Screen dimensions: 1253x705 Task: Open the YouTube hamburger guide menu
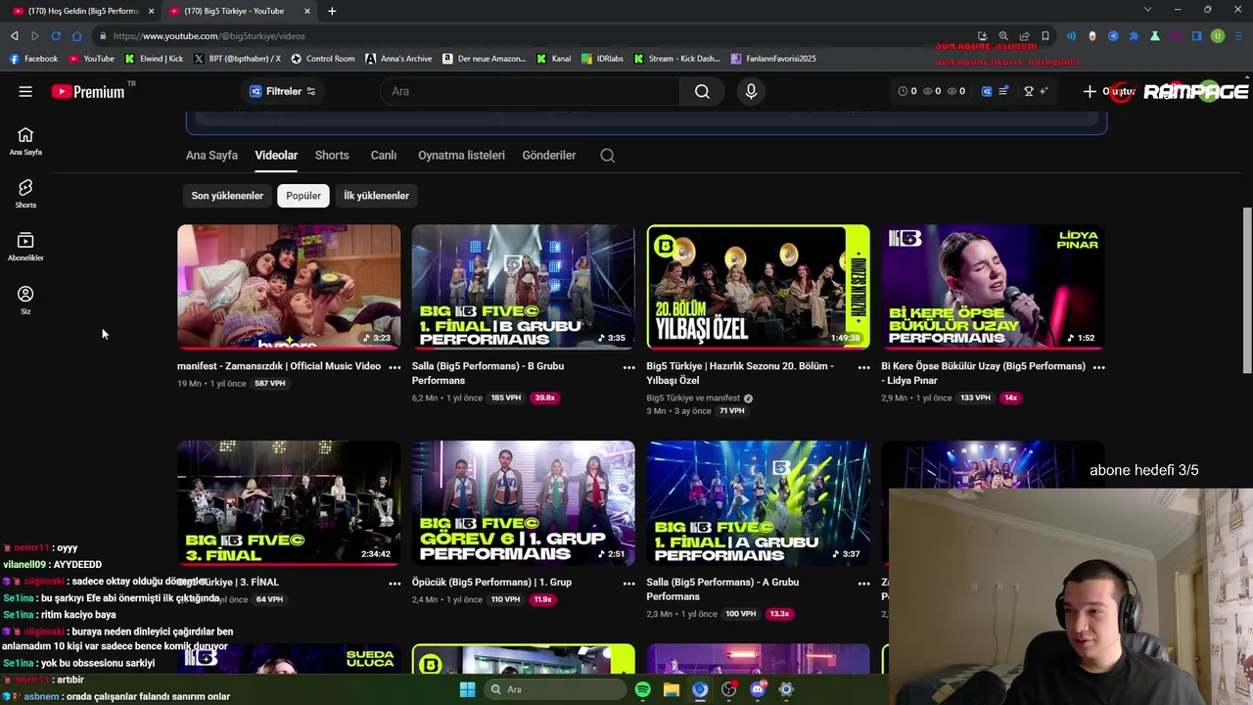[25, 91]
